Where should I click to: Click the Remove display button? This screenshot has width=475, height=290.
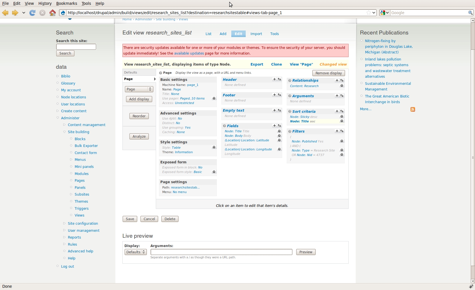(x=329, y=73)
